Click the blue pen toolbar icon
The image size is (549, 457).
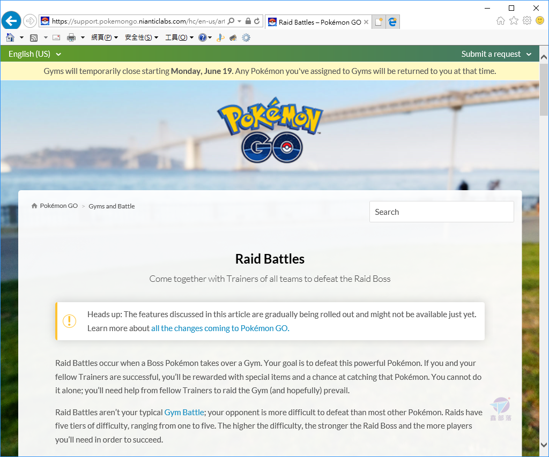pos(220,38)
